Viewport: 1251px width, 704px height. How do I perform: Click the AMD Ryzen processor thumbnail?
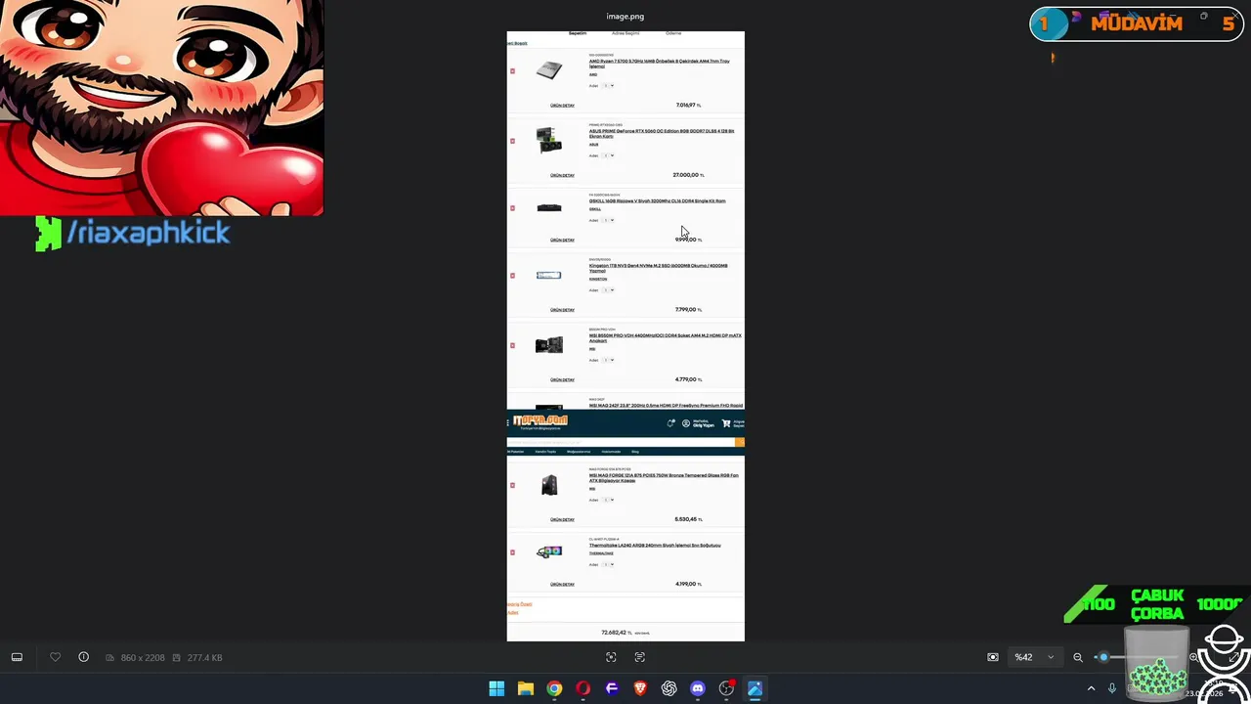point(549,69)
